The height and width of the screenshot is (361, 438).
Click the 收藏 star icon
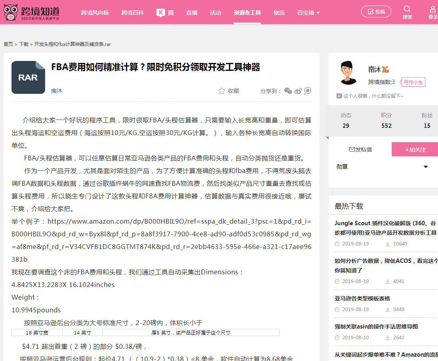click(221, 91)
